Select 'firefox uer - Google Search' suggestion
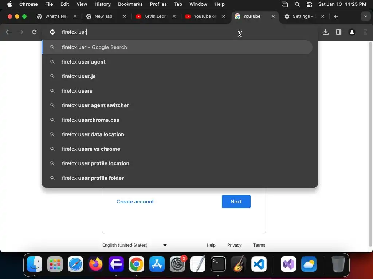The image size is (373, 279). (177, 47)
